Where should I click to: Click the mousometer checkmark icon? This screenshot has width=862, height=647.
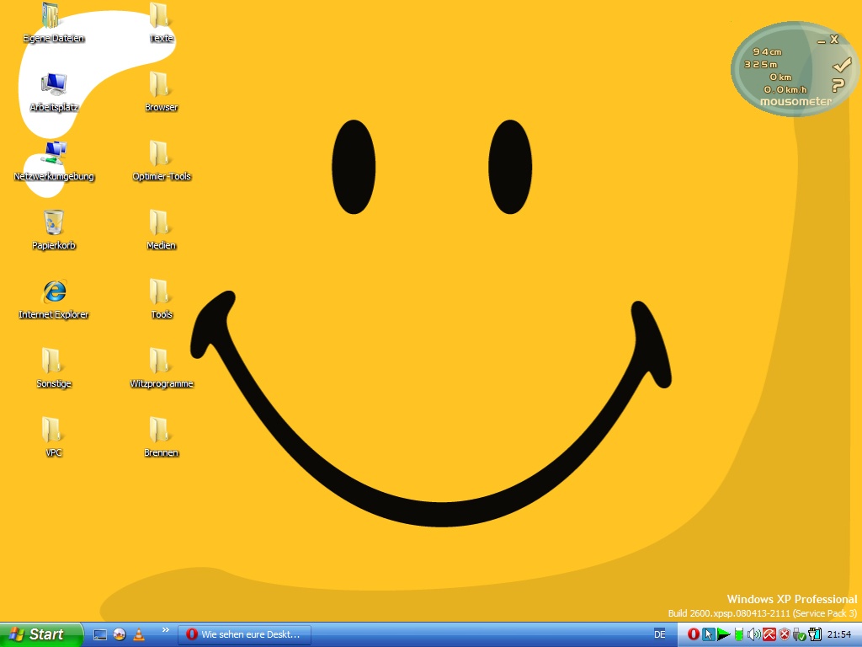click(x=840, y=65)
